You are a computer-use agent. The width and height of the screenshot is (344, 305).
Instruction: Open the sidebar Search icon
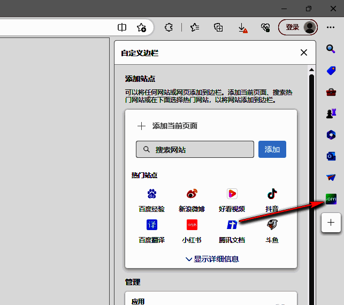pyautogui.click(x=331, y=49)
